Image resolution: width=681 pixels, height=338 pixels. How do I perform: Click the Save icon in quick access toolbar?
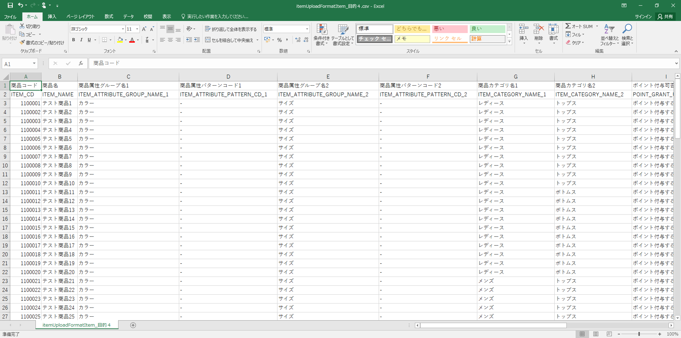[10, 5]
